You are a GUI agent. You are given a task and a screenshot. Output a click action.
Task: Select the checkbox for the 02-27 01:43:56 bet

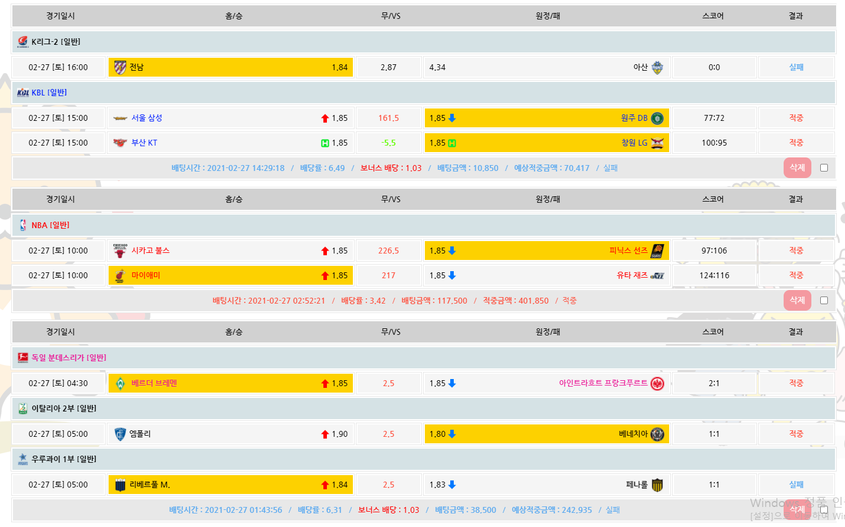(x=824, y=510)
